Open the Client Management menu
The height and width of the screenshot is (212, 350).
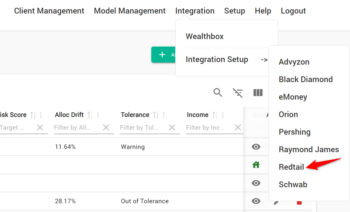pyautogui.click(x=49, y=11)
